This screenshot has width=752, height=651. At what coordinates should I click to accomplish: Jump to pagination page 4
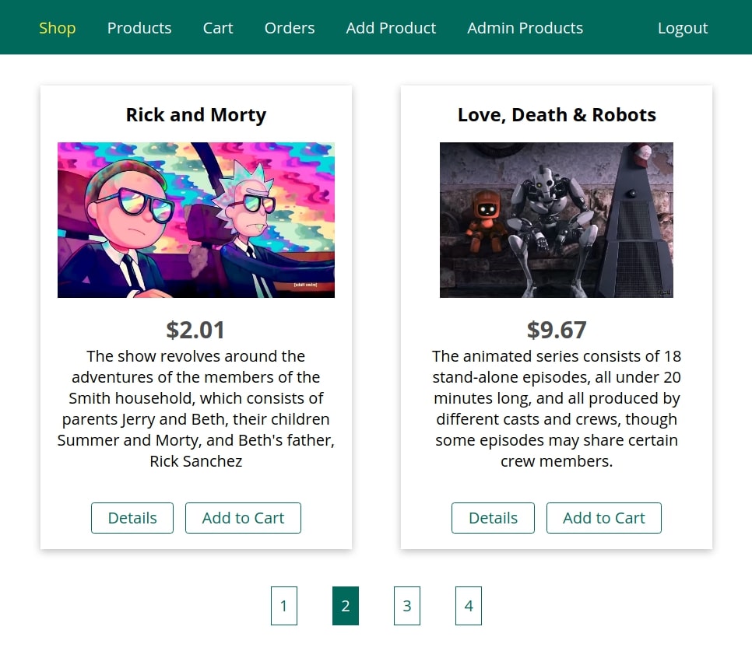pos(469,606)
